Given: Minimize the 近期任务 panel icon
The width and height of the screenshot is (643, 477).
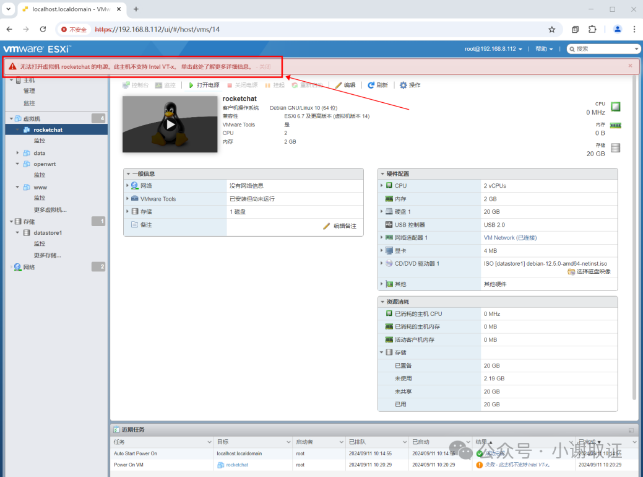Looking at the screenshot, I should click(x=631, y=430).
